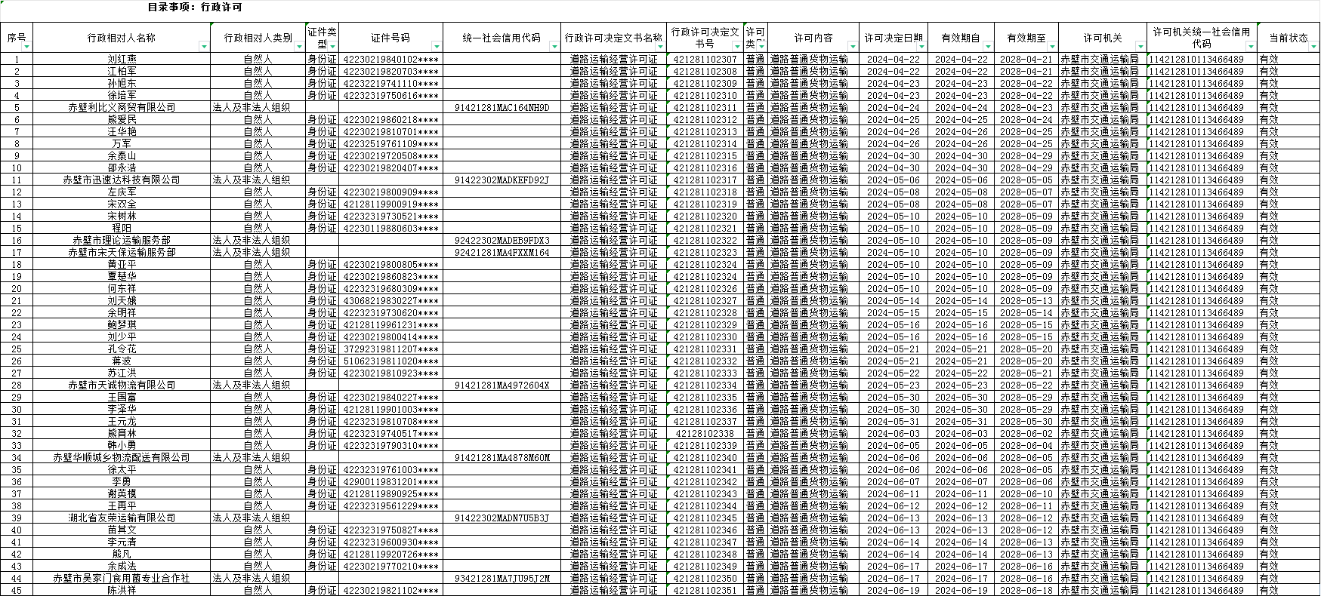Open the 许可内容 filter dropdown arrow
This screenshot has height=596, width=1321.
tap(853, 48)
